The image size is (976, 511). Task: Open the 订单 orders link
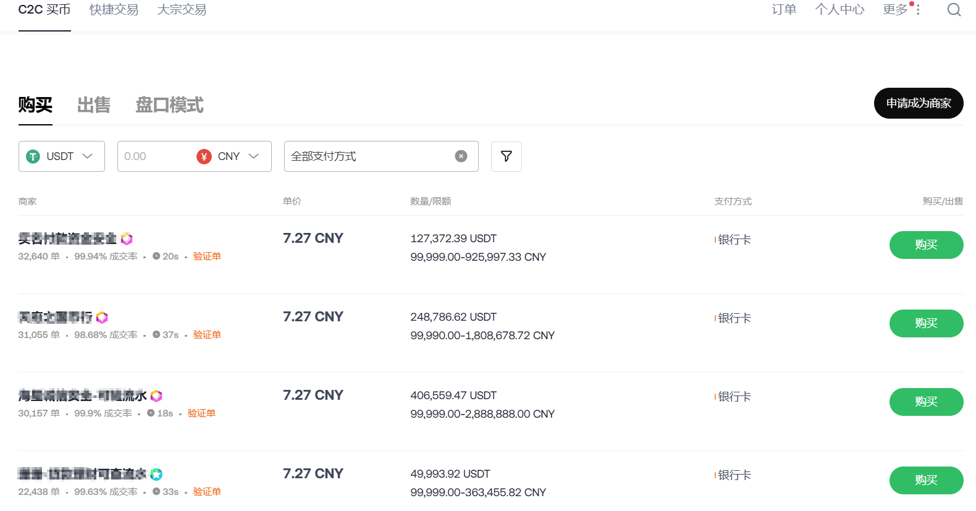coord(783,10)
